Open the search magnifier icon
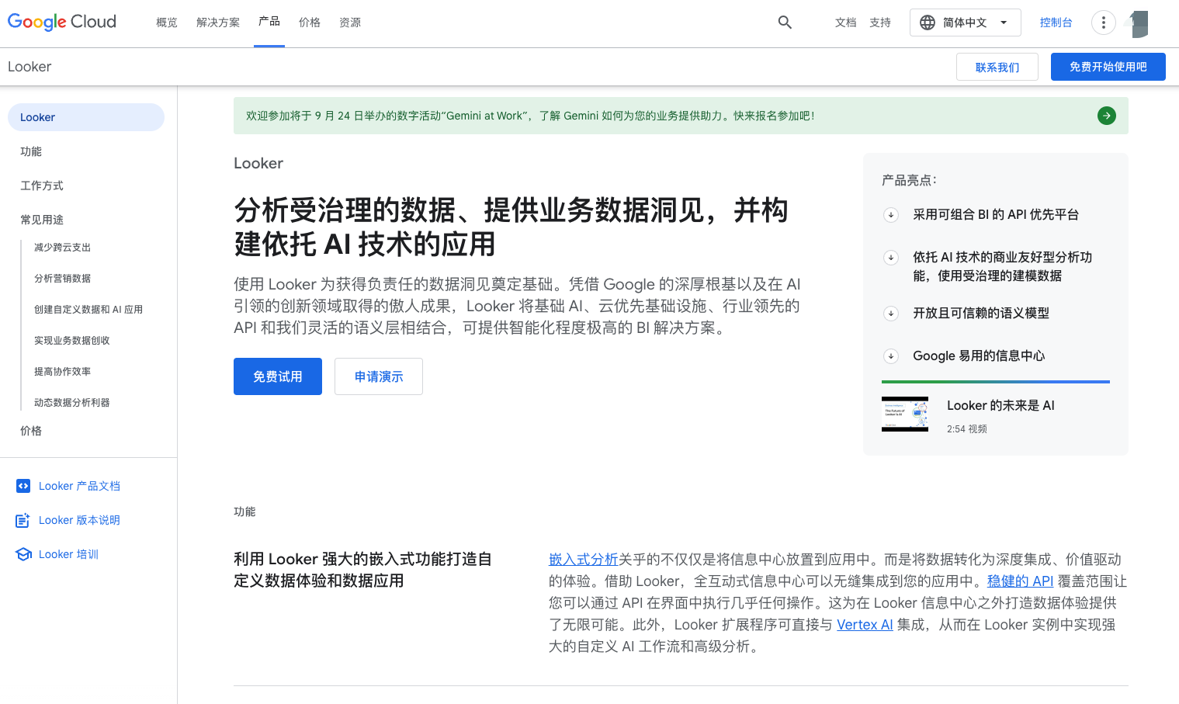Screen dimensions: 1179x704 pyautogui.click(x=785, y=23)
